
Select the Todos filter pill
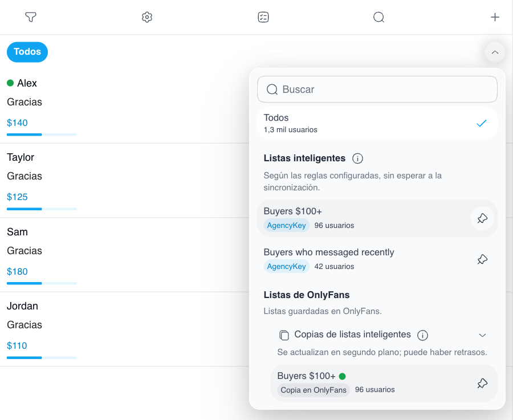pos(27,52)
